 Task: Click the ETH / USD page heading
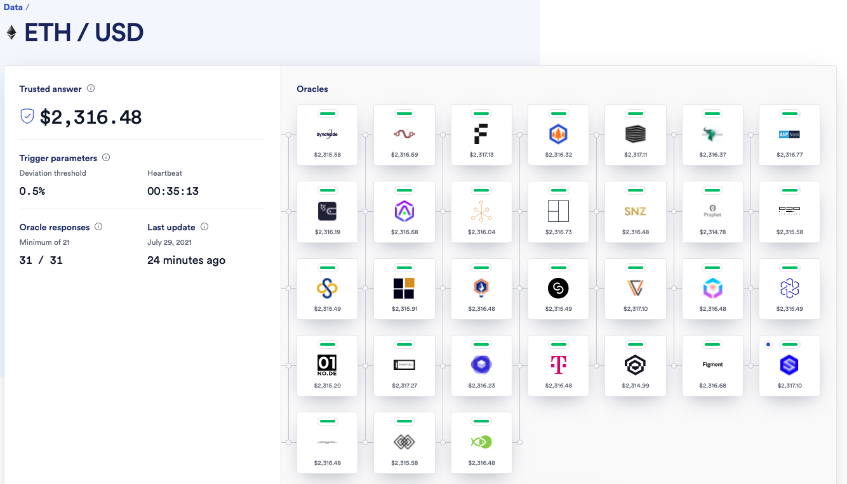tap(84, 33)
